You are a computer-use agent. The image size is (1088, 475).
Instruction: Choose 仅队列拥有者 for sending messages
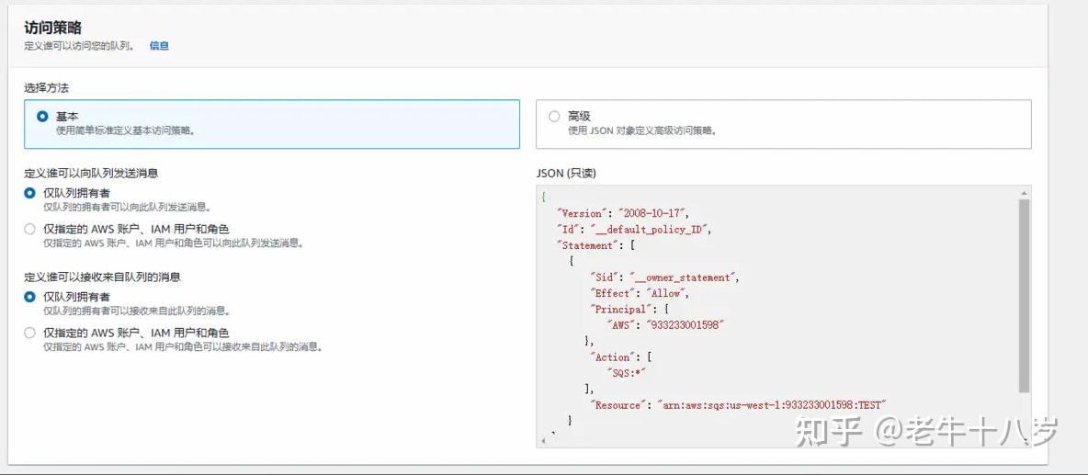point(29,193)
